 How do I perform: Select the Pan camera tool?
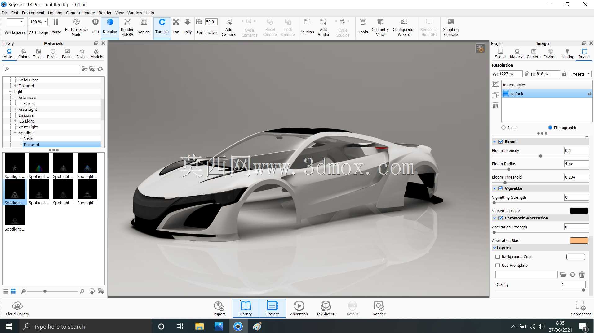pos(176,26)
